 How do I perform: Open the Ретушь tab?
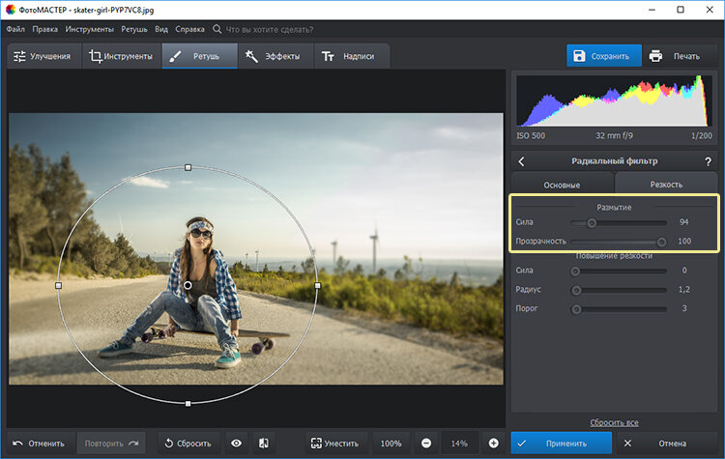pyautogui.click(x=199, y=56)
